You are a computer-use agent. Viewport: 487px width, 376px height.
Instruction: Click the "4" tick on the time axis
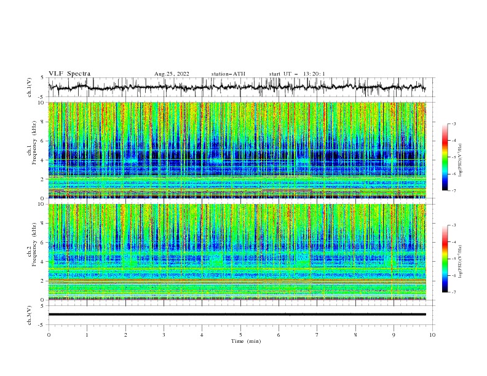coord(202,335)
